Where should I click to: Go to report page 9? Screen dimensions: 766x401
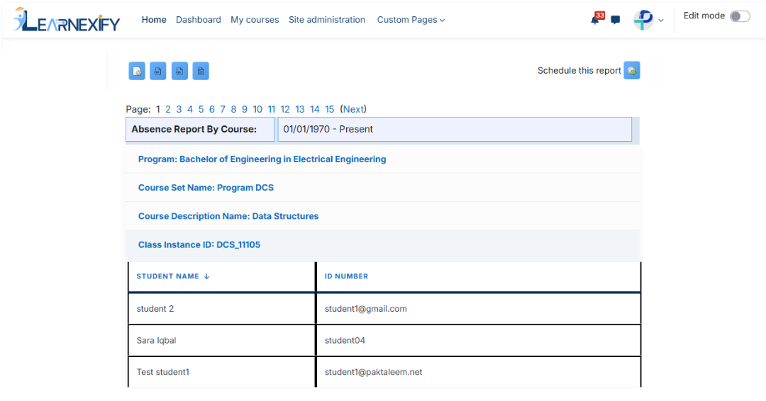pyautogui.click(x=245, y=109)
